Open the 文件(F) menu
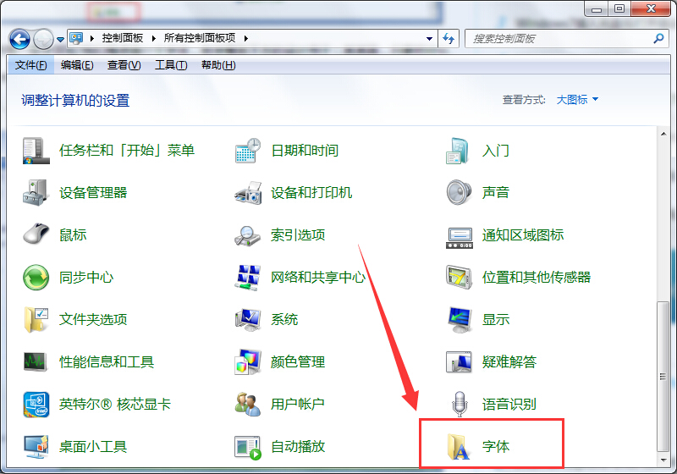 (31, 65)
